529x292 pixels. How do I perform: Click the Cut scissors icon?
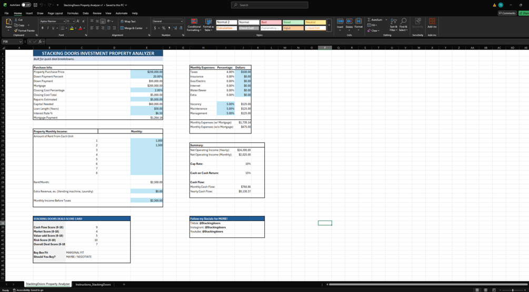tap(16, 20)
